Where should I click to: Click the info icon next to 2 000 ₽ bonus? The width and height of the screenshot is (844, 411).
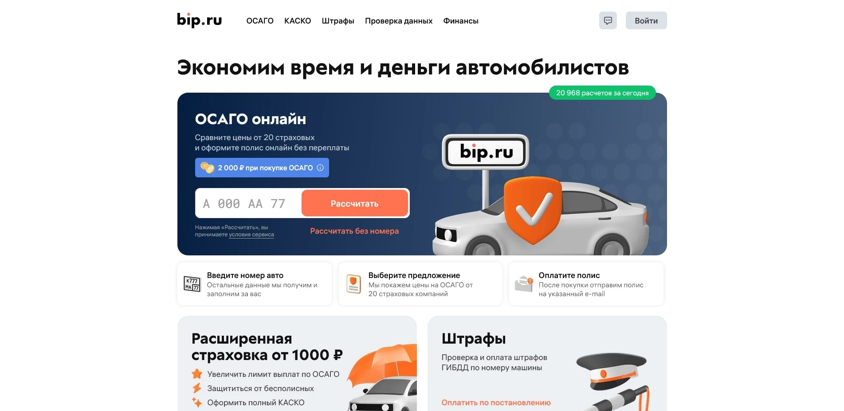320,168
